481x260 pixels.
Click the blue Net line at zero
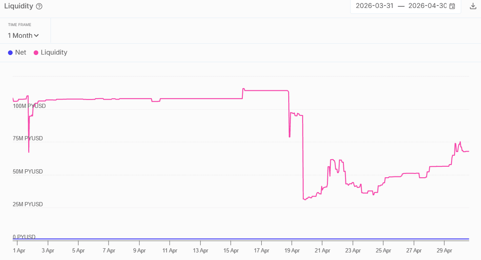coord(241,239)
